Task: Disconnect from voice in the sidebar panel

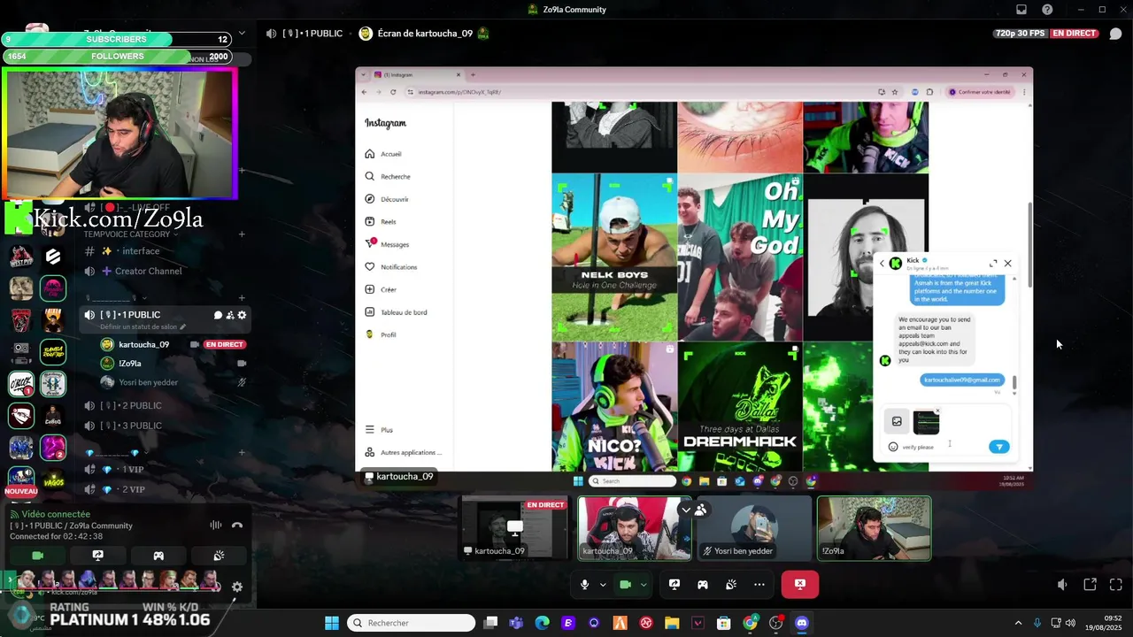Action: coord(236,525)
